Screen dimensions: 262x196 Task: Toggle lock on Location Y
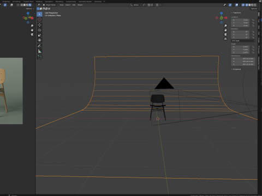point(253,23)
